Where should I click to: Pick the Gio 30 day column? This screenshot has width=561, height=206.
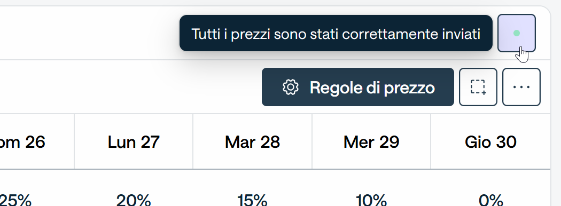tap(490, 142)
